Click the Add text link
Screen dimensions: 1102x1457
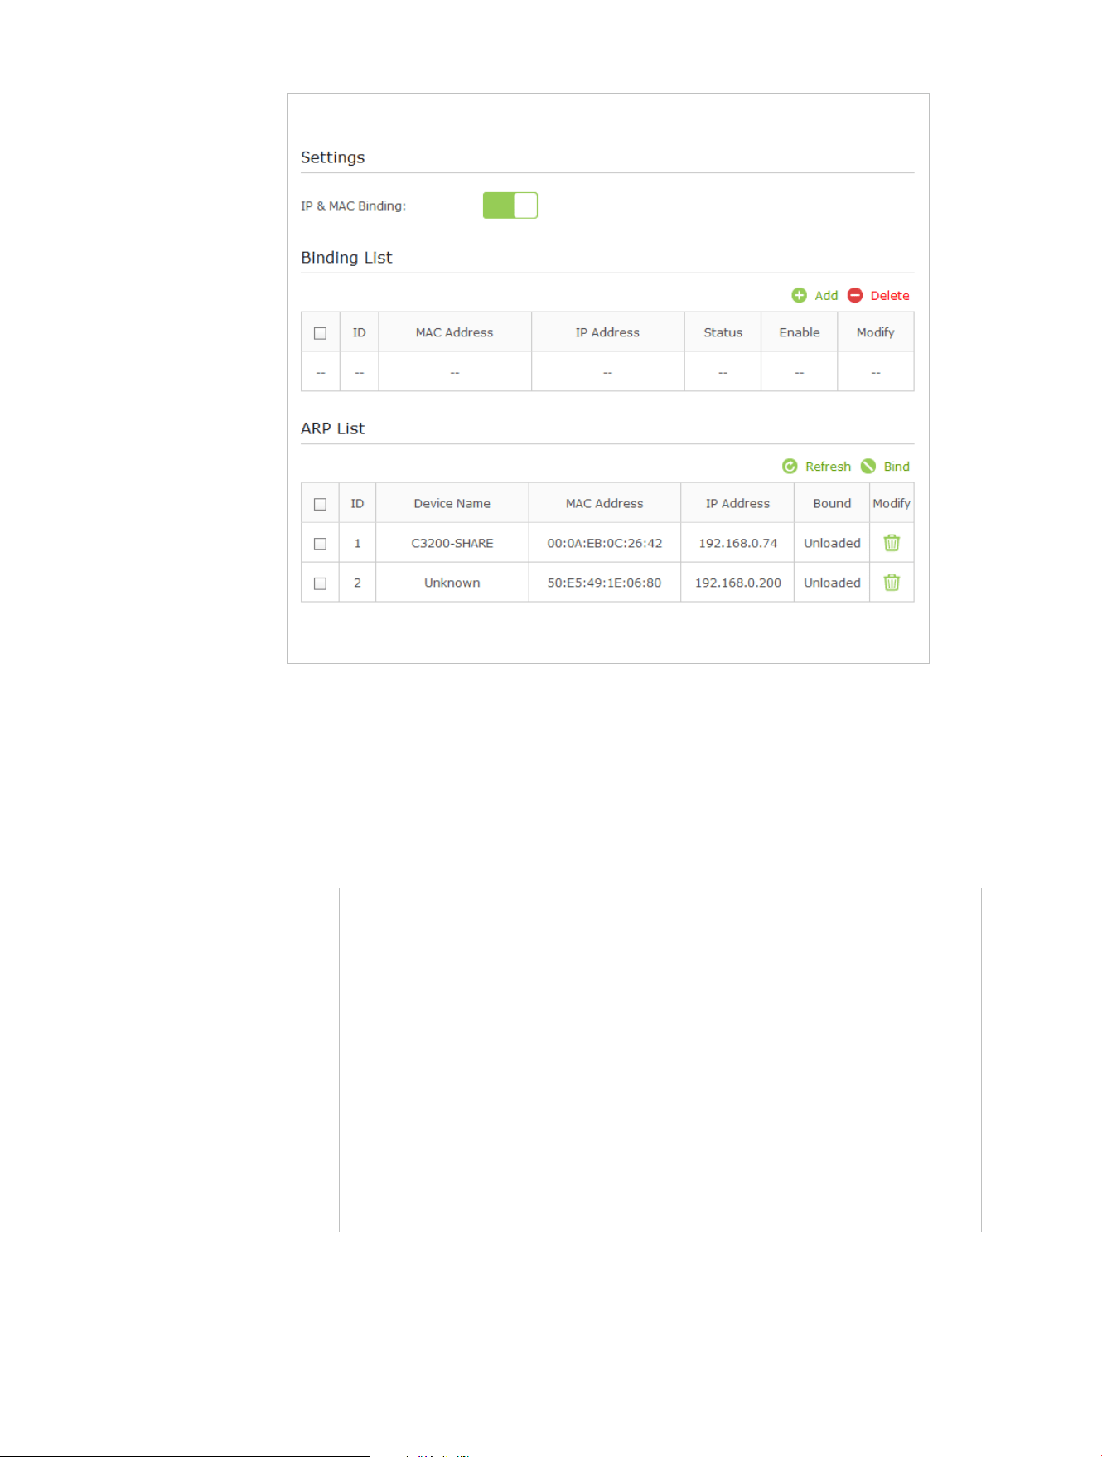tap(826, 296)
